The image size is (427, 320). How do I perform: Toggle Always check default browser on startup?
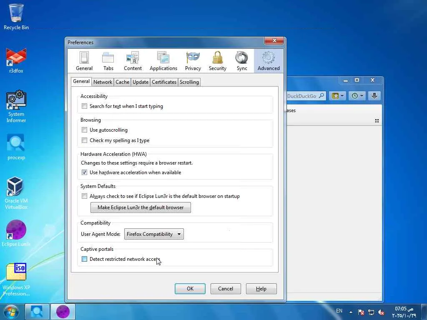pos(84,196)
